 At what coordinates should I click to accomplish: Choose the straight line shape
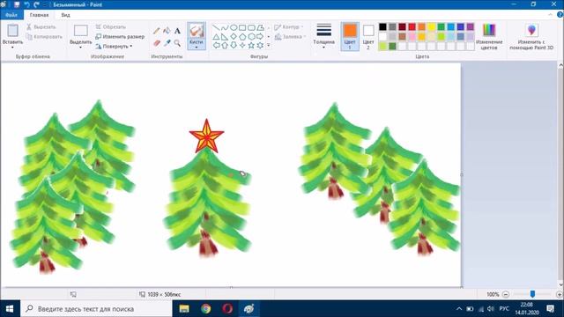click(x=216, y=27)
